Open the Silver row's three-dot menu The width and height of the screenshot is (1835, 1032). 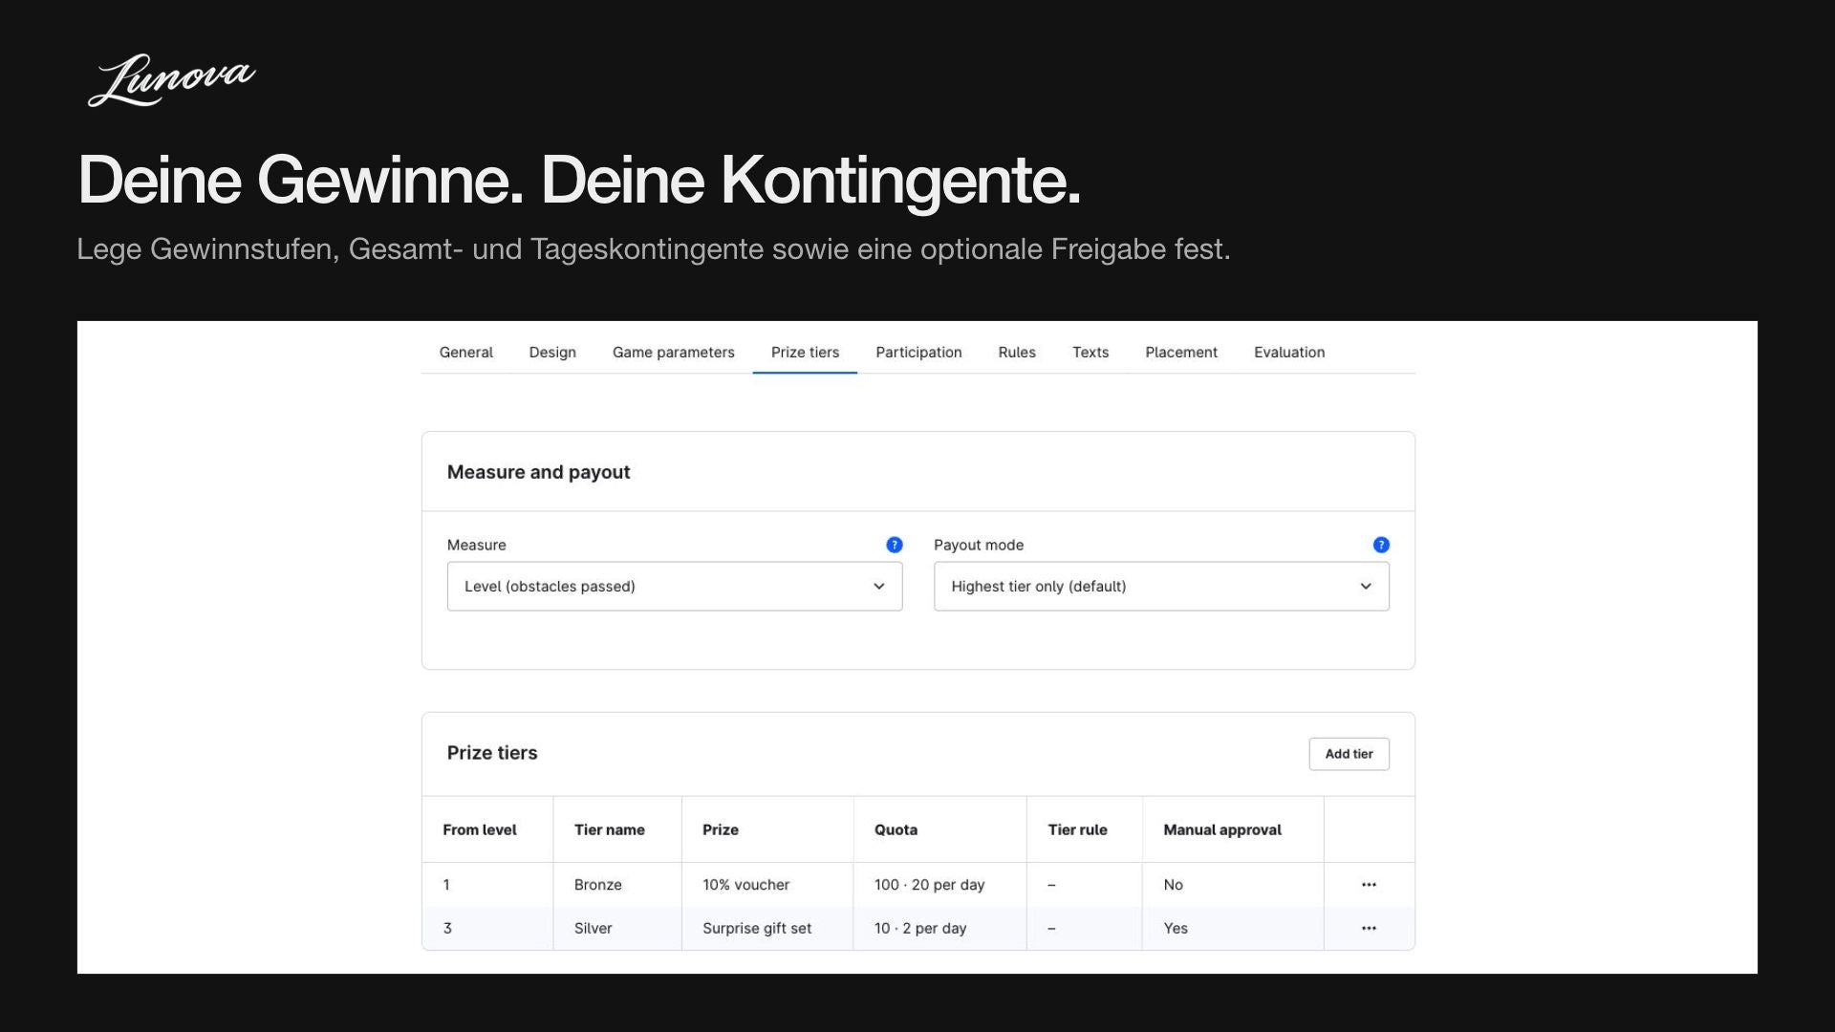(1369, 928)
